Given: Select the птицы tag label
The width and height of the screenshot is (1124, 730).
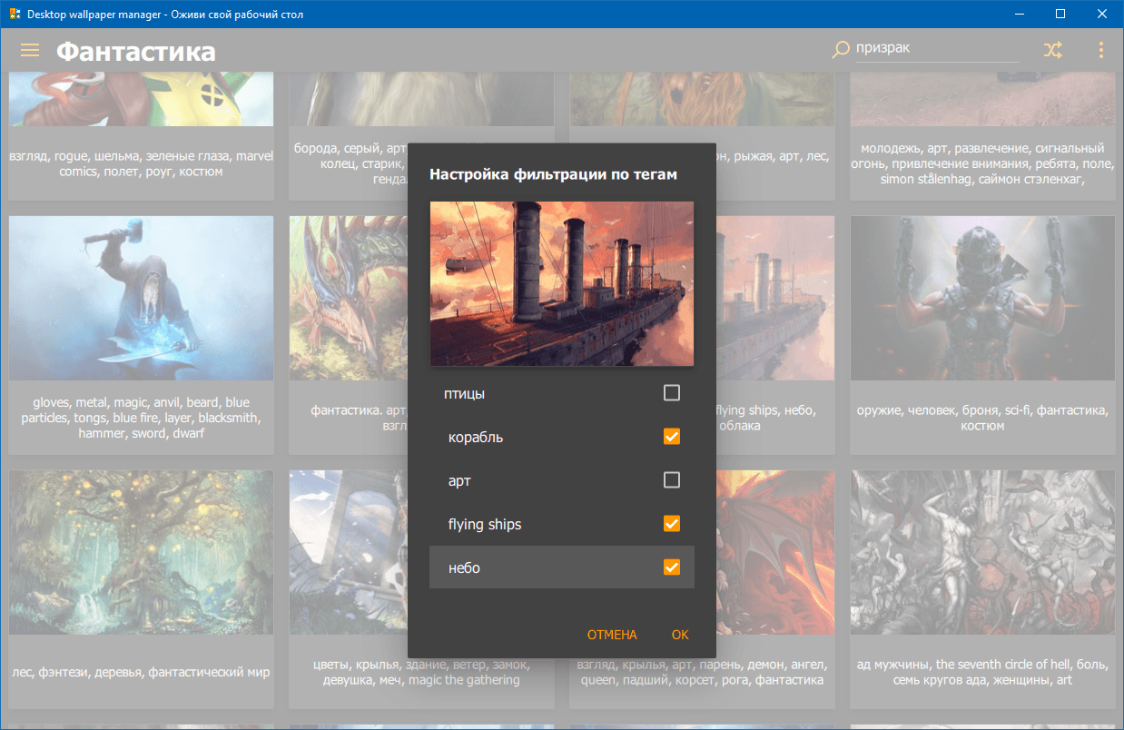Looking at the screenshot, I should click(465, 394).
